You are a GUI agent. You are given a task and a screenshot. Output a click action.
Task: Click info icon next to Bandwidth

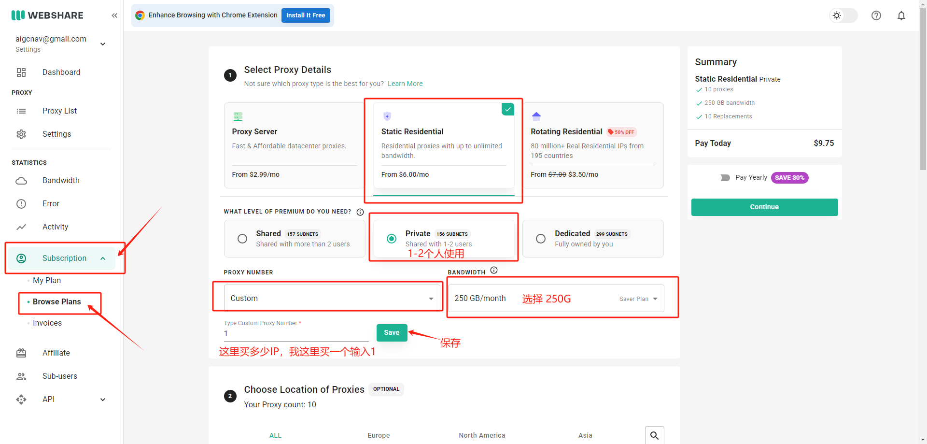point(494,271)
